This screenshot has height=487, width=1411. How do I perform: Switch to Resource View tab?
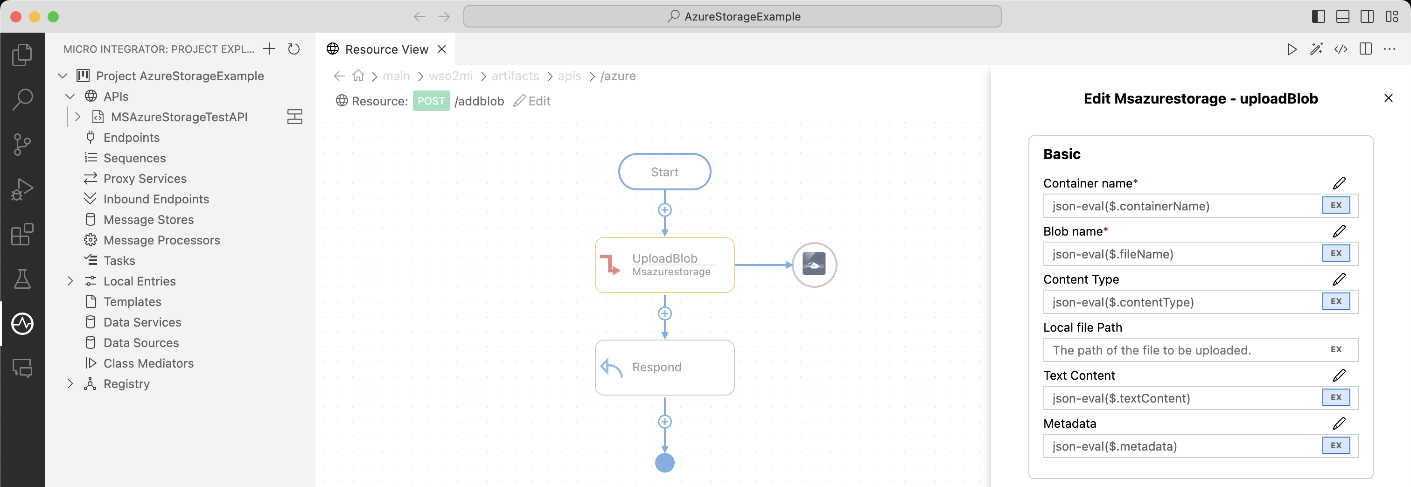pyautogui.click(x=385, y=49)
